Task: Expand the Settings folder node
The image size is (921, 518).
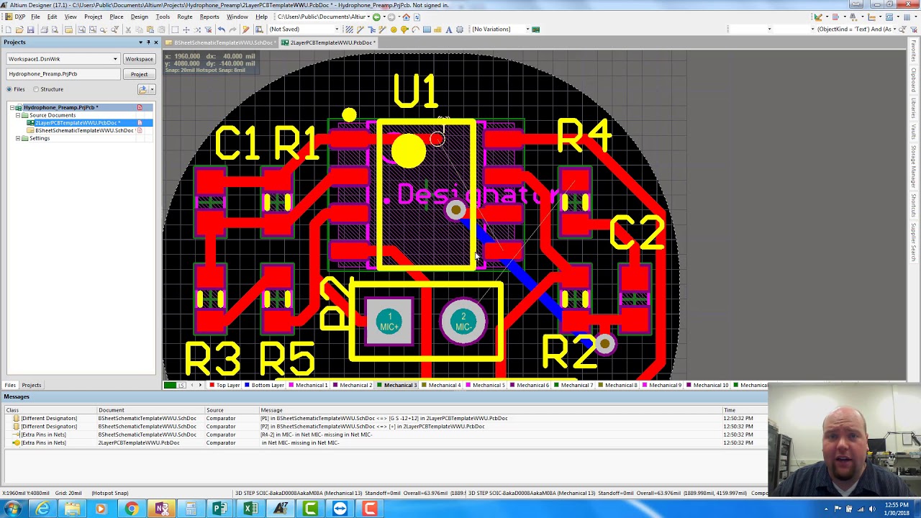Action: 18,138
